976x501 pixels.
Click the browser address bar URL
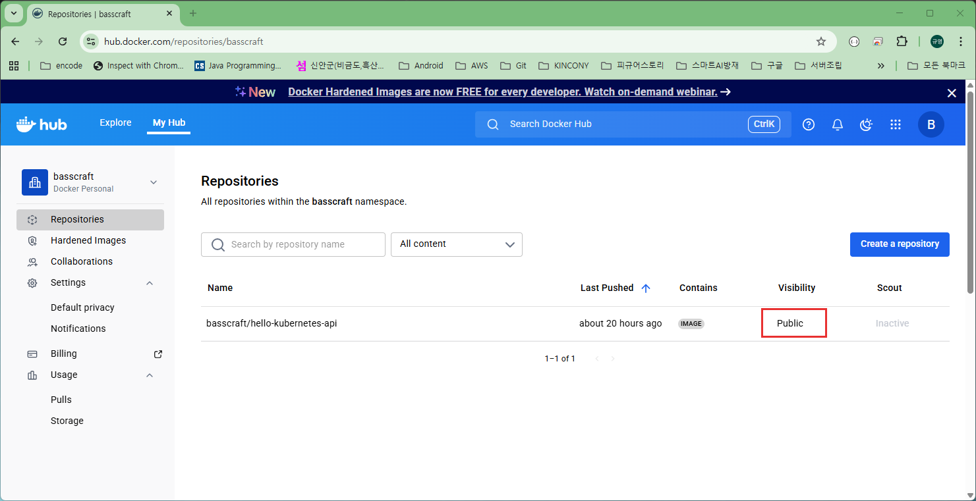coord(184,41)
